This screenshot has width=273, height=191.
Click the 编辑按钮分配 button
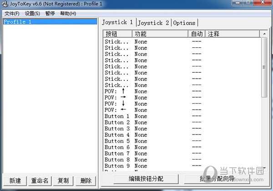point(146,179)
